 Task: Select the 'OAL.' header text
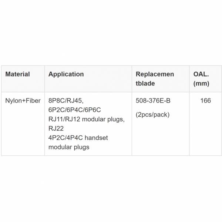(x=201, y=74)
